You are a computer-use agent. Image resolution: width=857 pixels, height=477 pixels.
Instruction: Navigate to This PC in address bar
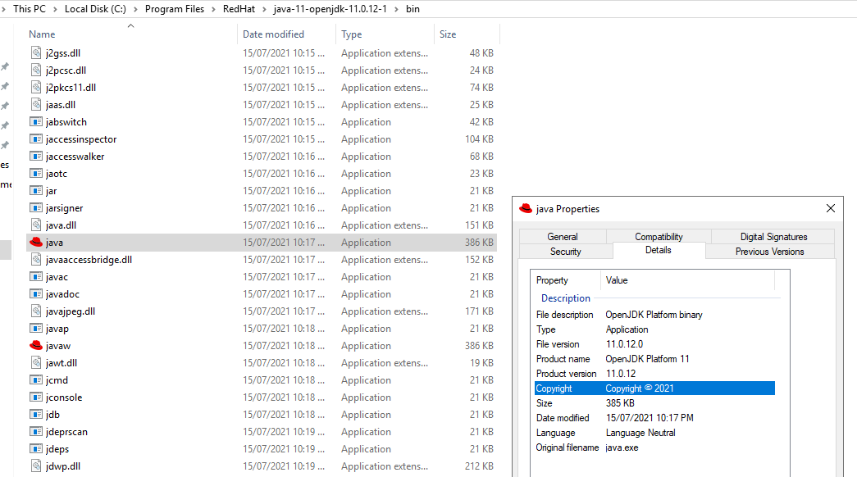(30, 9)
